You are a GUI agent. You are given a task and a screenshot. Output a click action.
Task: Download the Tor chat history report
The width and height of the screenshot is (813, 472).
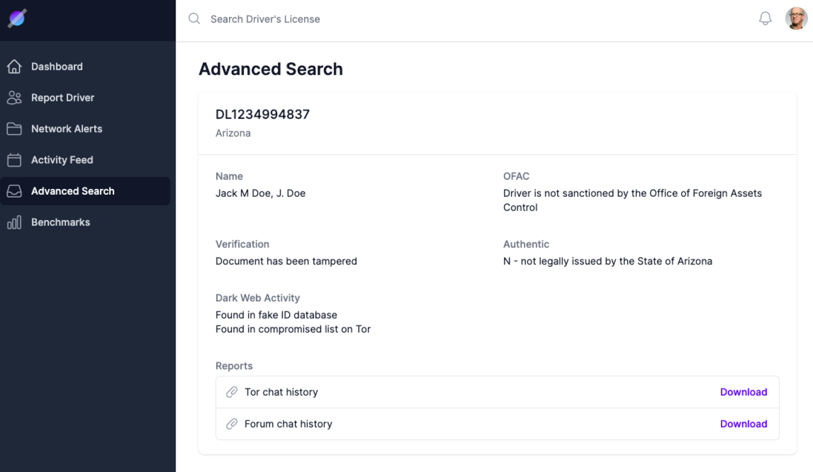click(743, 392)
